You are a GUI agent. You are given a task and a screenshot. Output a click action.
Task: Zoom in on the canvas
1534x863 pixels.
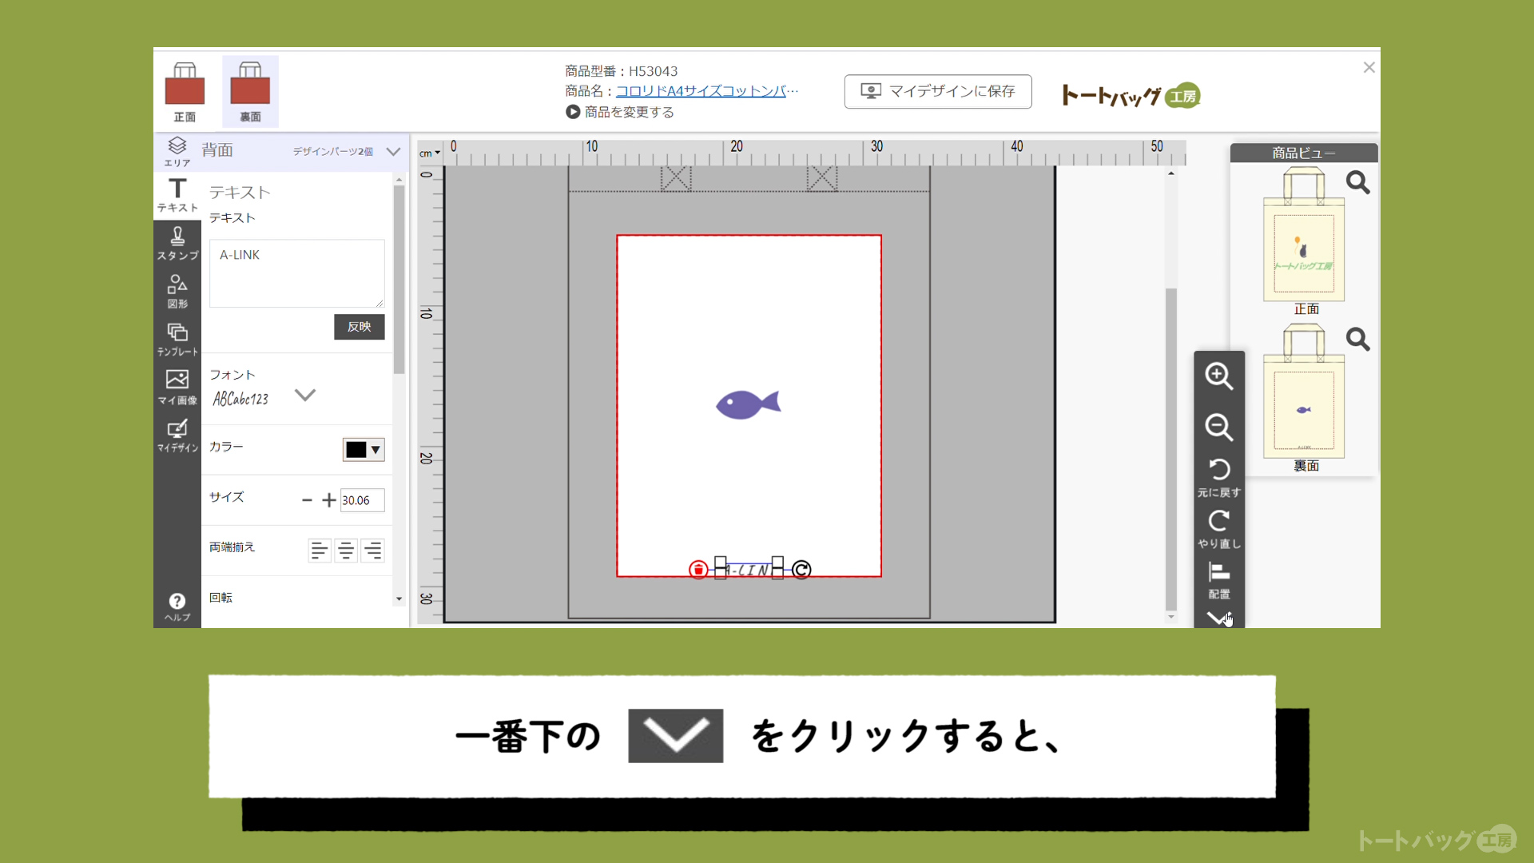pyautogui.click(x=1218, y=376)
